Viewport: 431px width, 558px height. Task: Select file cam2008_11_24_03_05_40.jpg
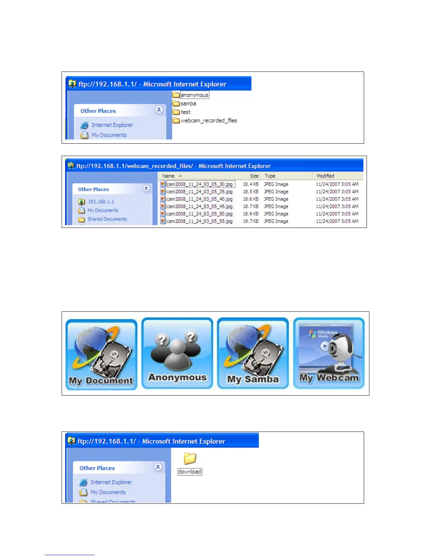[x=200, y=199]
